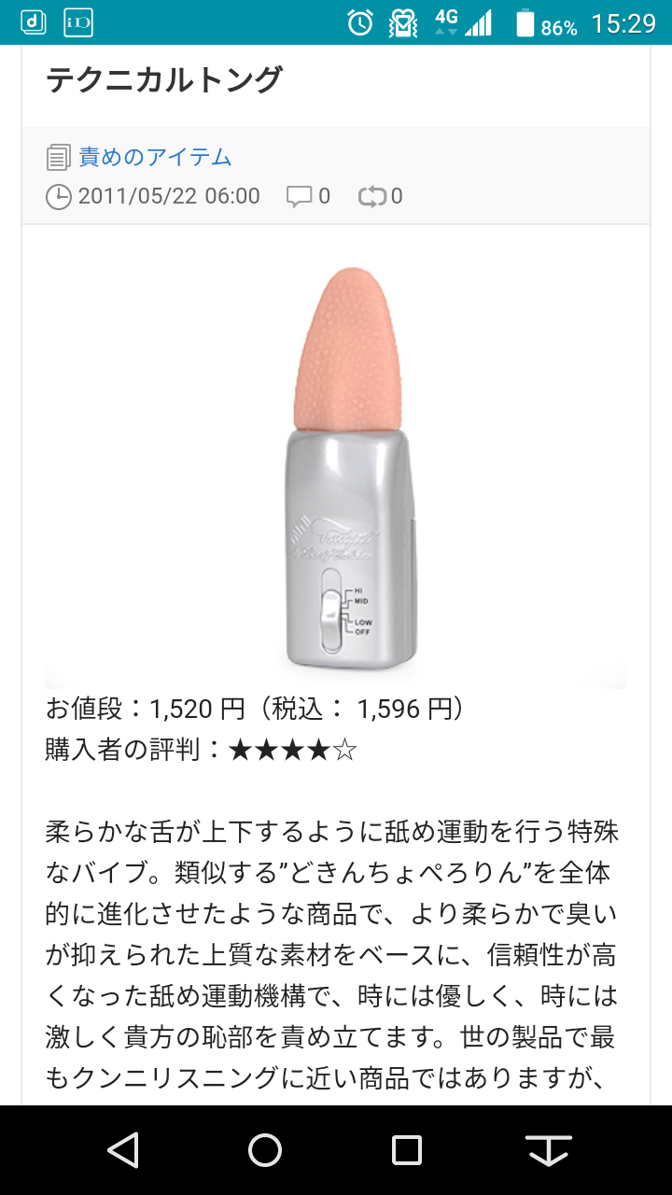Hide the navigation bar with the down-arrow icon

click(549, 1150)
